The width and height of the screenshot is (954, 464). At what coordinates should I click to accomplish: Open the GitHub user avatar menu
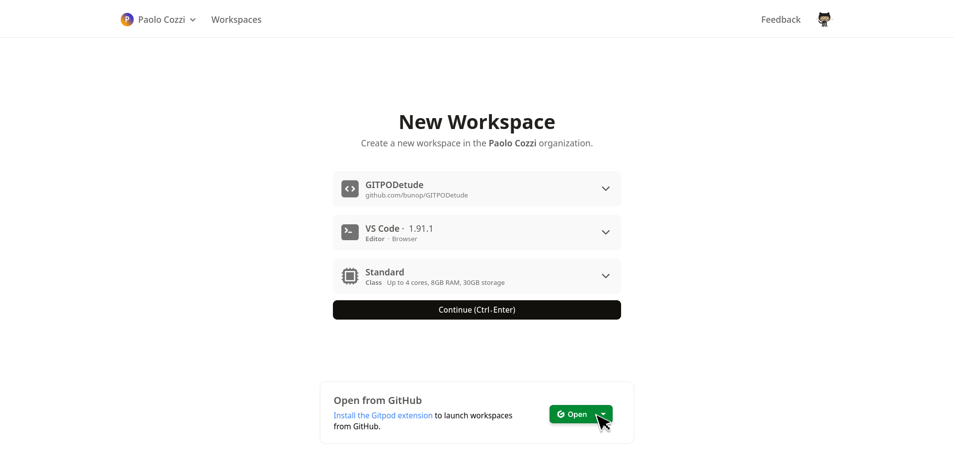pos(824,20)
